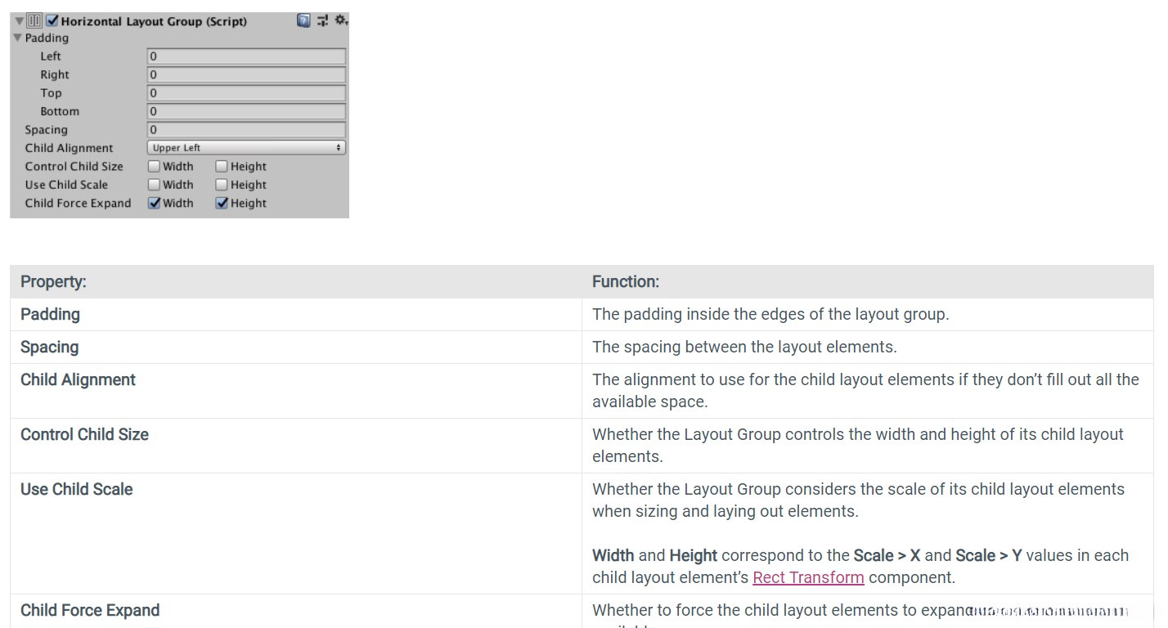
Task: Uncheck Child Force Expand Width
Action: point(154,203)
